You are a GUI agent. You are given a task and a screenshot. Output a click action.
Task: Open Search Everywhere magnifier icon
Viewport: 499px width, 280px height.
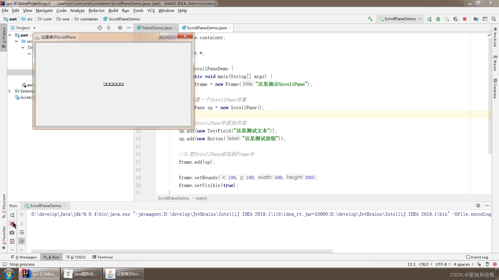494,19
